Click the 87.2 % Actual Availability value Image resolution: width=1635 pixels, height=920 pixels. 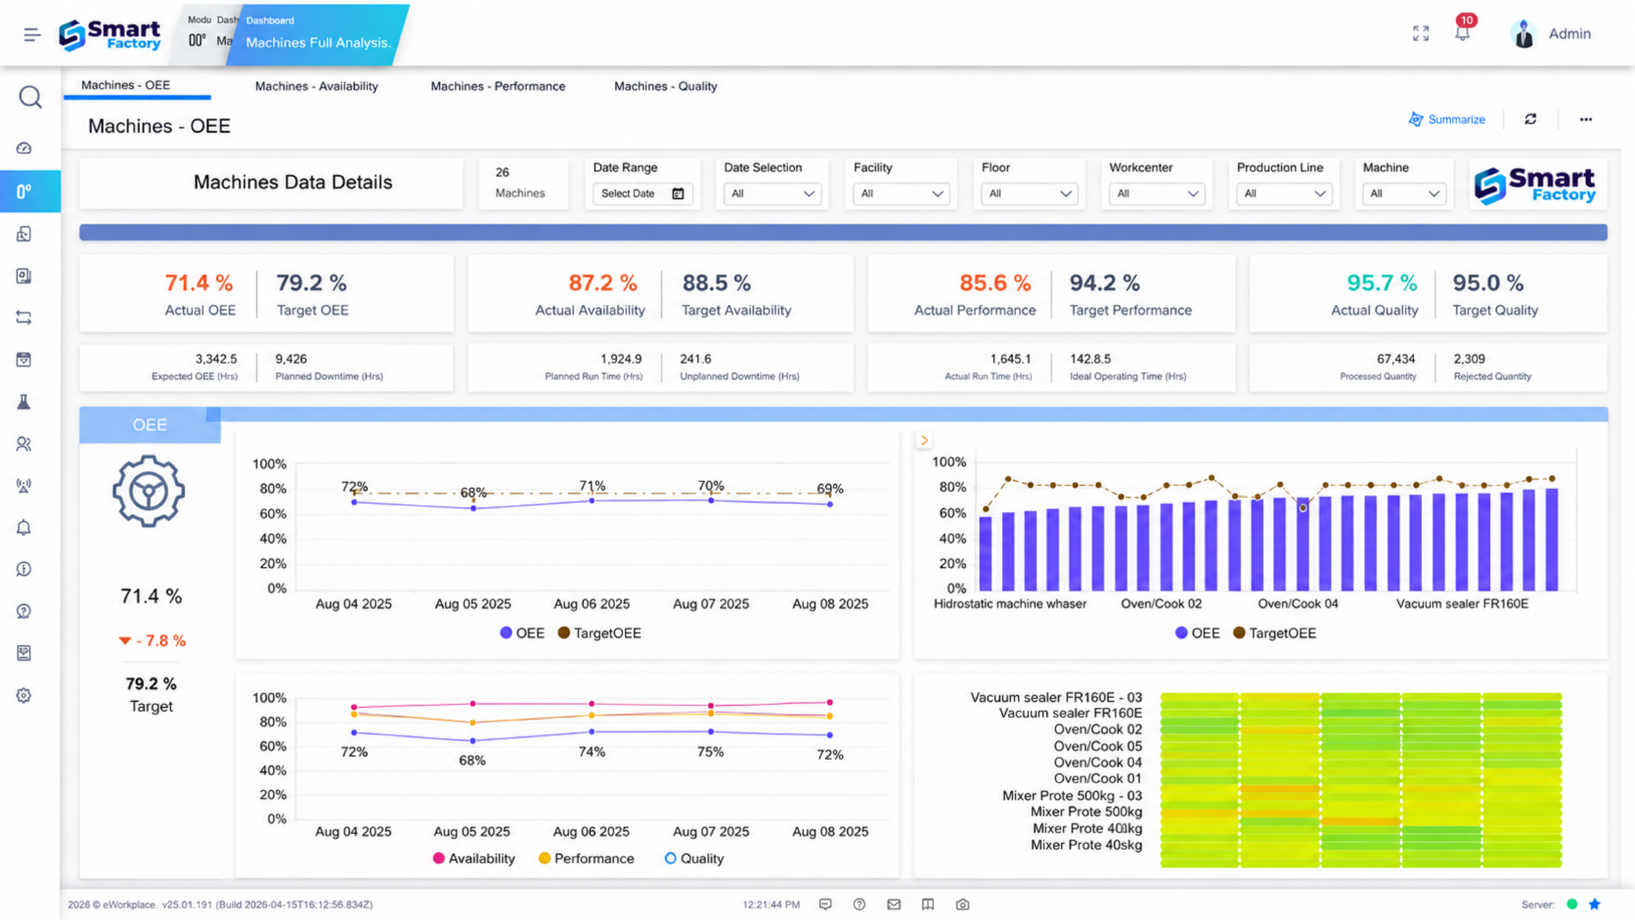tap(603, 283)
